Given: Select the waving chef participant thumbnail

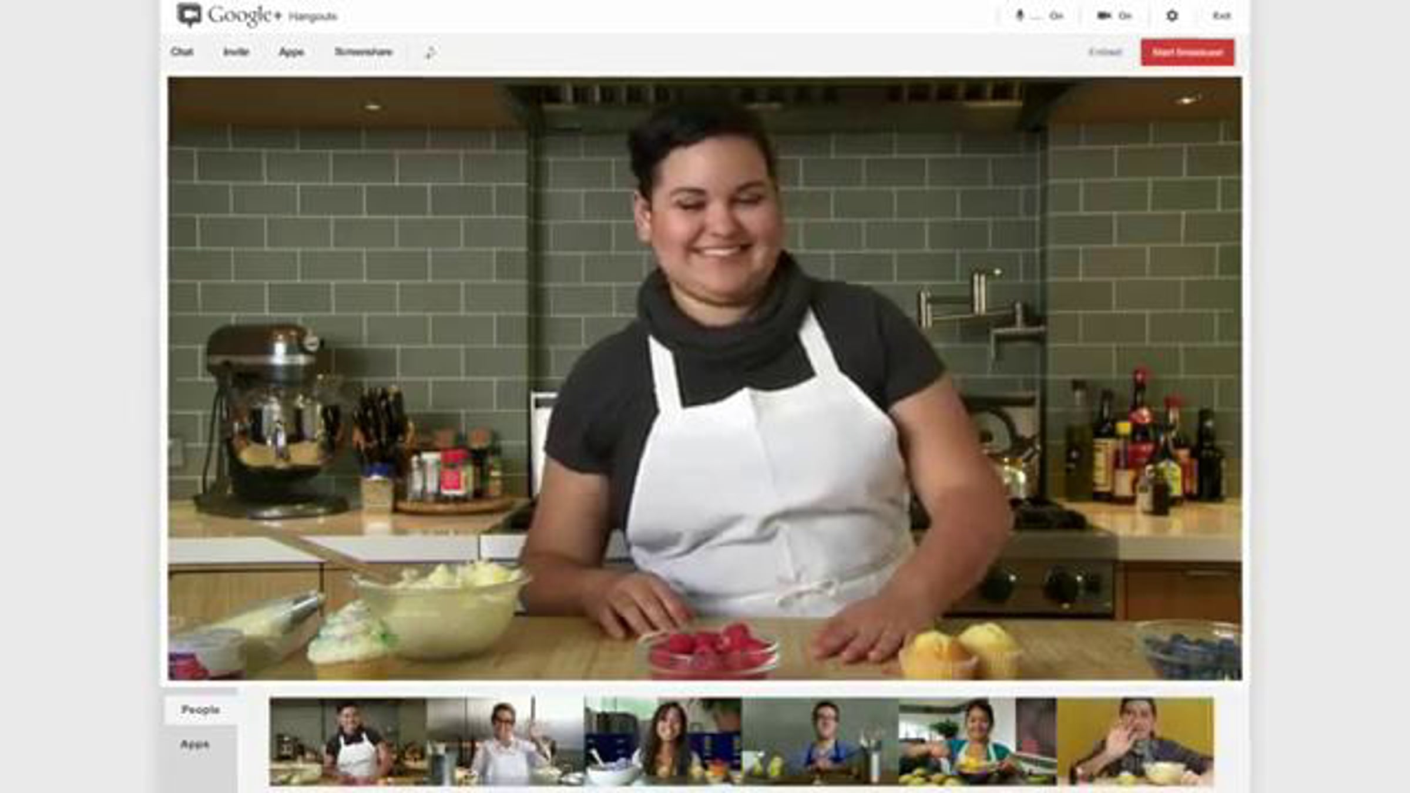Looking at the screenshot, I should click(x=505, y=741).
